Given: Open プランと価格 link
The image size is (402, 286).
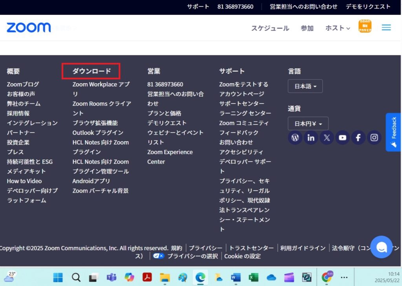Looking at the screenshot, I should 164,113.
